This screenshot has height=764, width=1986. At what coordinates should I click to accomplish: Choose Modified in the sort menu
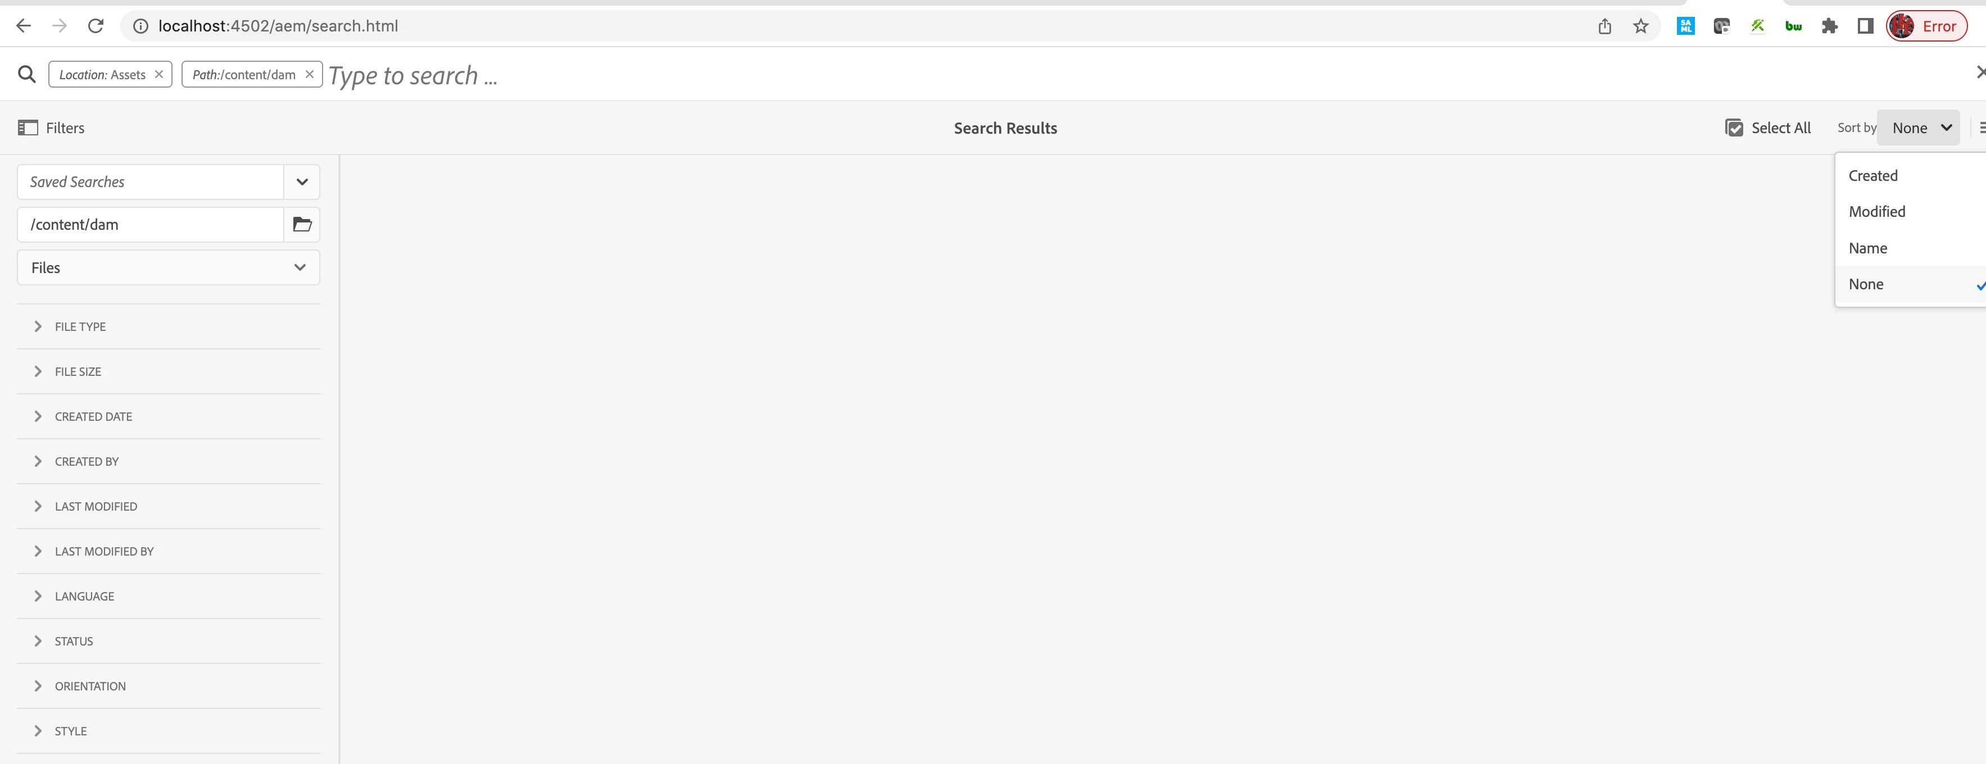(1876, 211)
